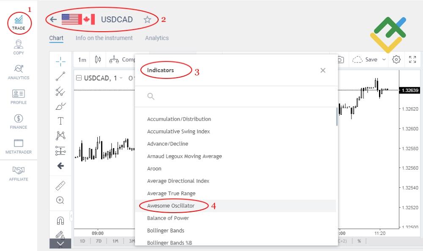Viewport: 423px width, 251px height.
Task: Switch to Info on the instrument tab
Action: pyautogui.click(x=104, y=38)
